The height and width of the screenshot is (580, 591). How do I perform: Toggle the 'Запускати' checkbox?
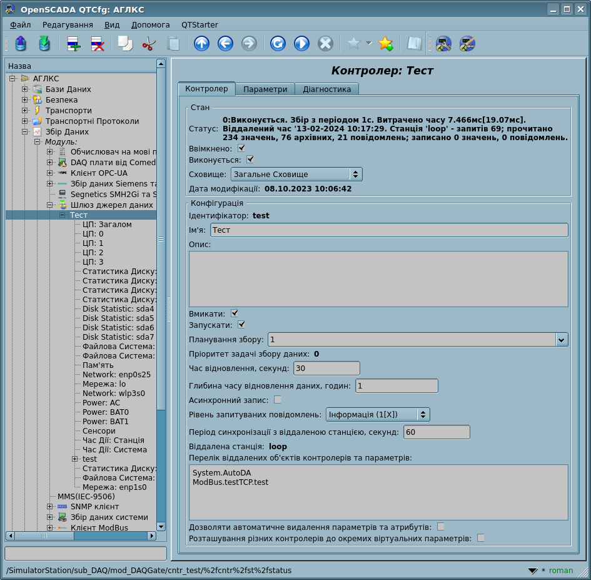(x=241, y=325)
